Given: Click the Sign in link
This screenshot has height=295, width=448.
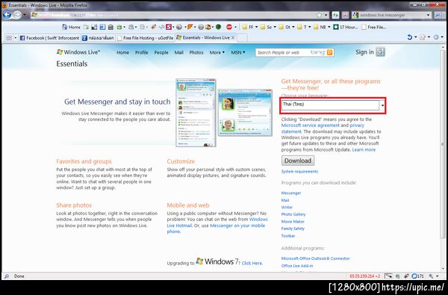Looking at the screenshot, I should pyautogui.click(x=364, y=52).
